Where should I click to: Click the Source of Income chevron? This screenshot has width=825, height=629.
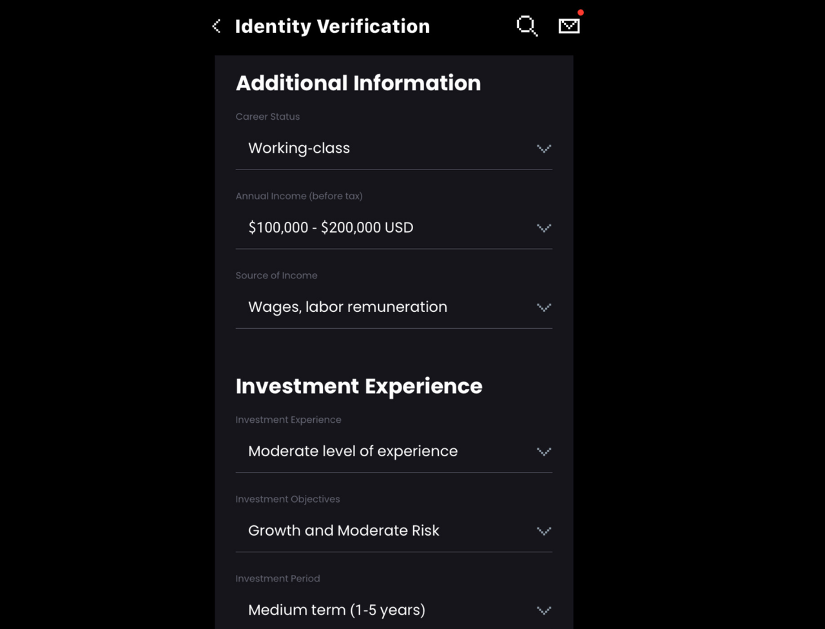pyautogui.click(x=544, y=307)
